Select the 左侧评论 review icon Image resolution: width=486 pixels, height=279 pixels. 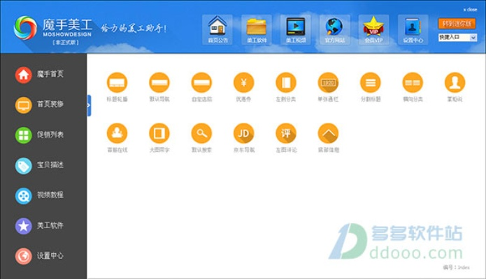(x=285, y=133)
